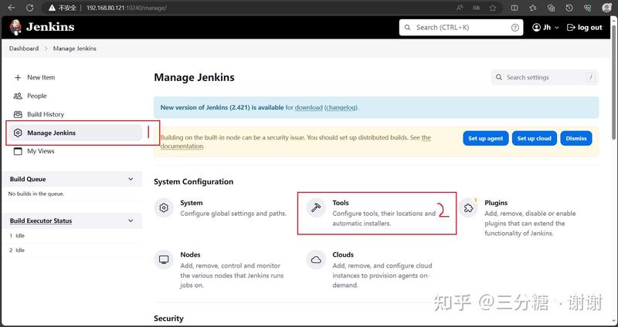618x327 pixels.
Task: Open browser favorites list icon
Action: click(x=533, y=8)
